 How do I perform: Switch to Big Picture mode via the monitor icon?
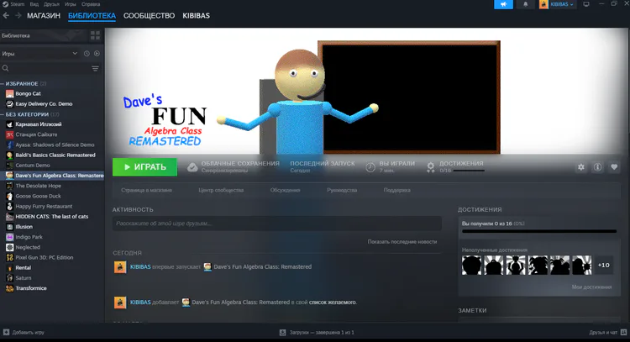[x=586, y=4]
